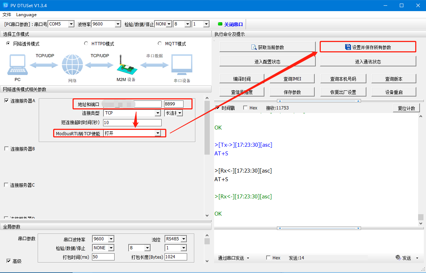
Task: Click the 设备重启 button
Action: pos(394,92)
